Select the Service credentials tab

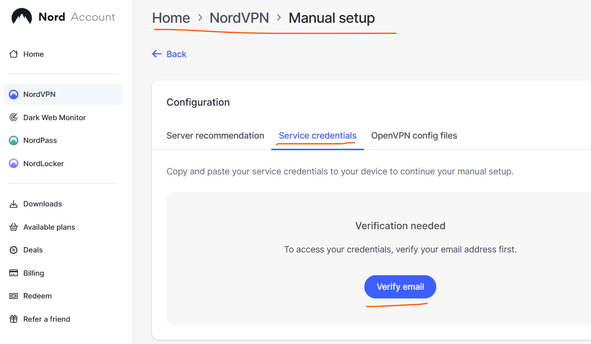coord(317,136)
